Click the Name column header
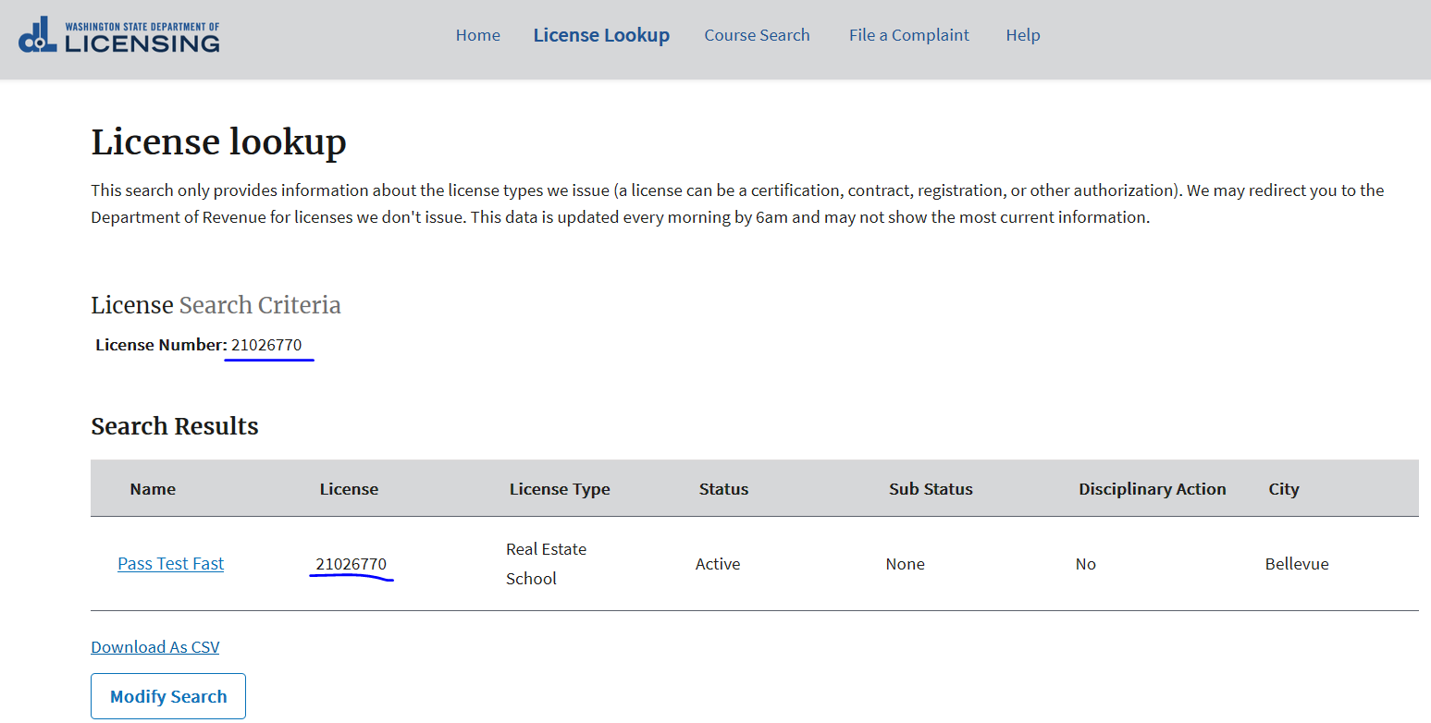The height and width of the screenshot is (723, 1431). [x=153, y=489]
